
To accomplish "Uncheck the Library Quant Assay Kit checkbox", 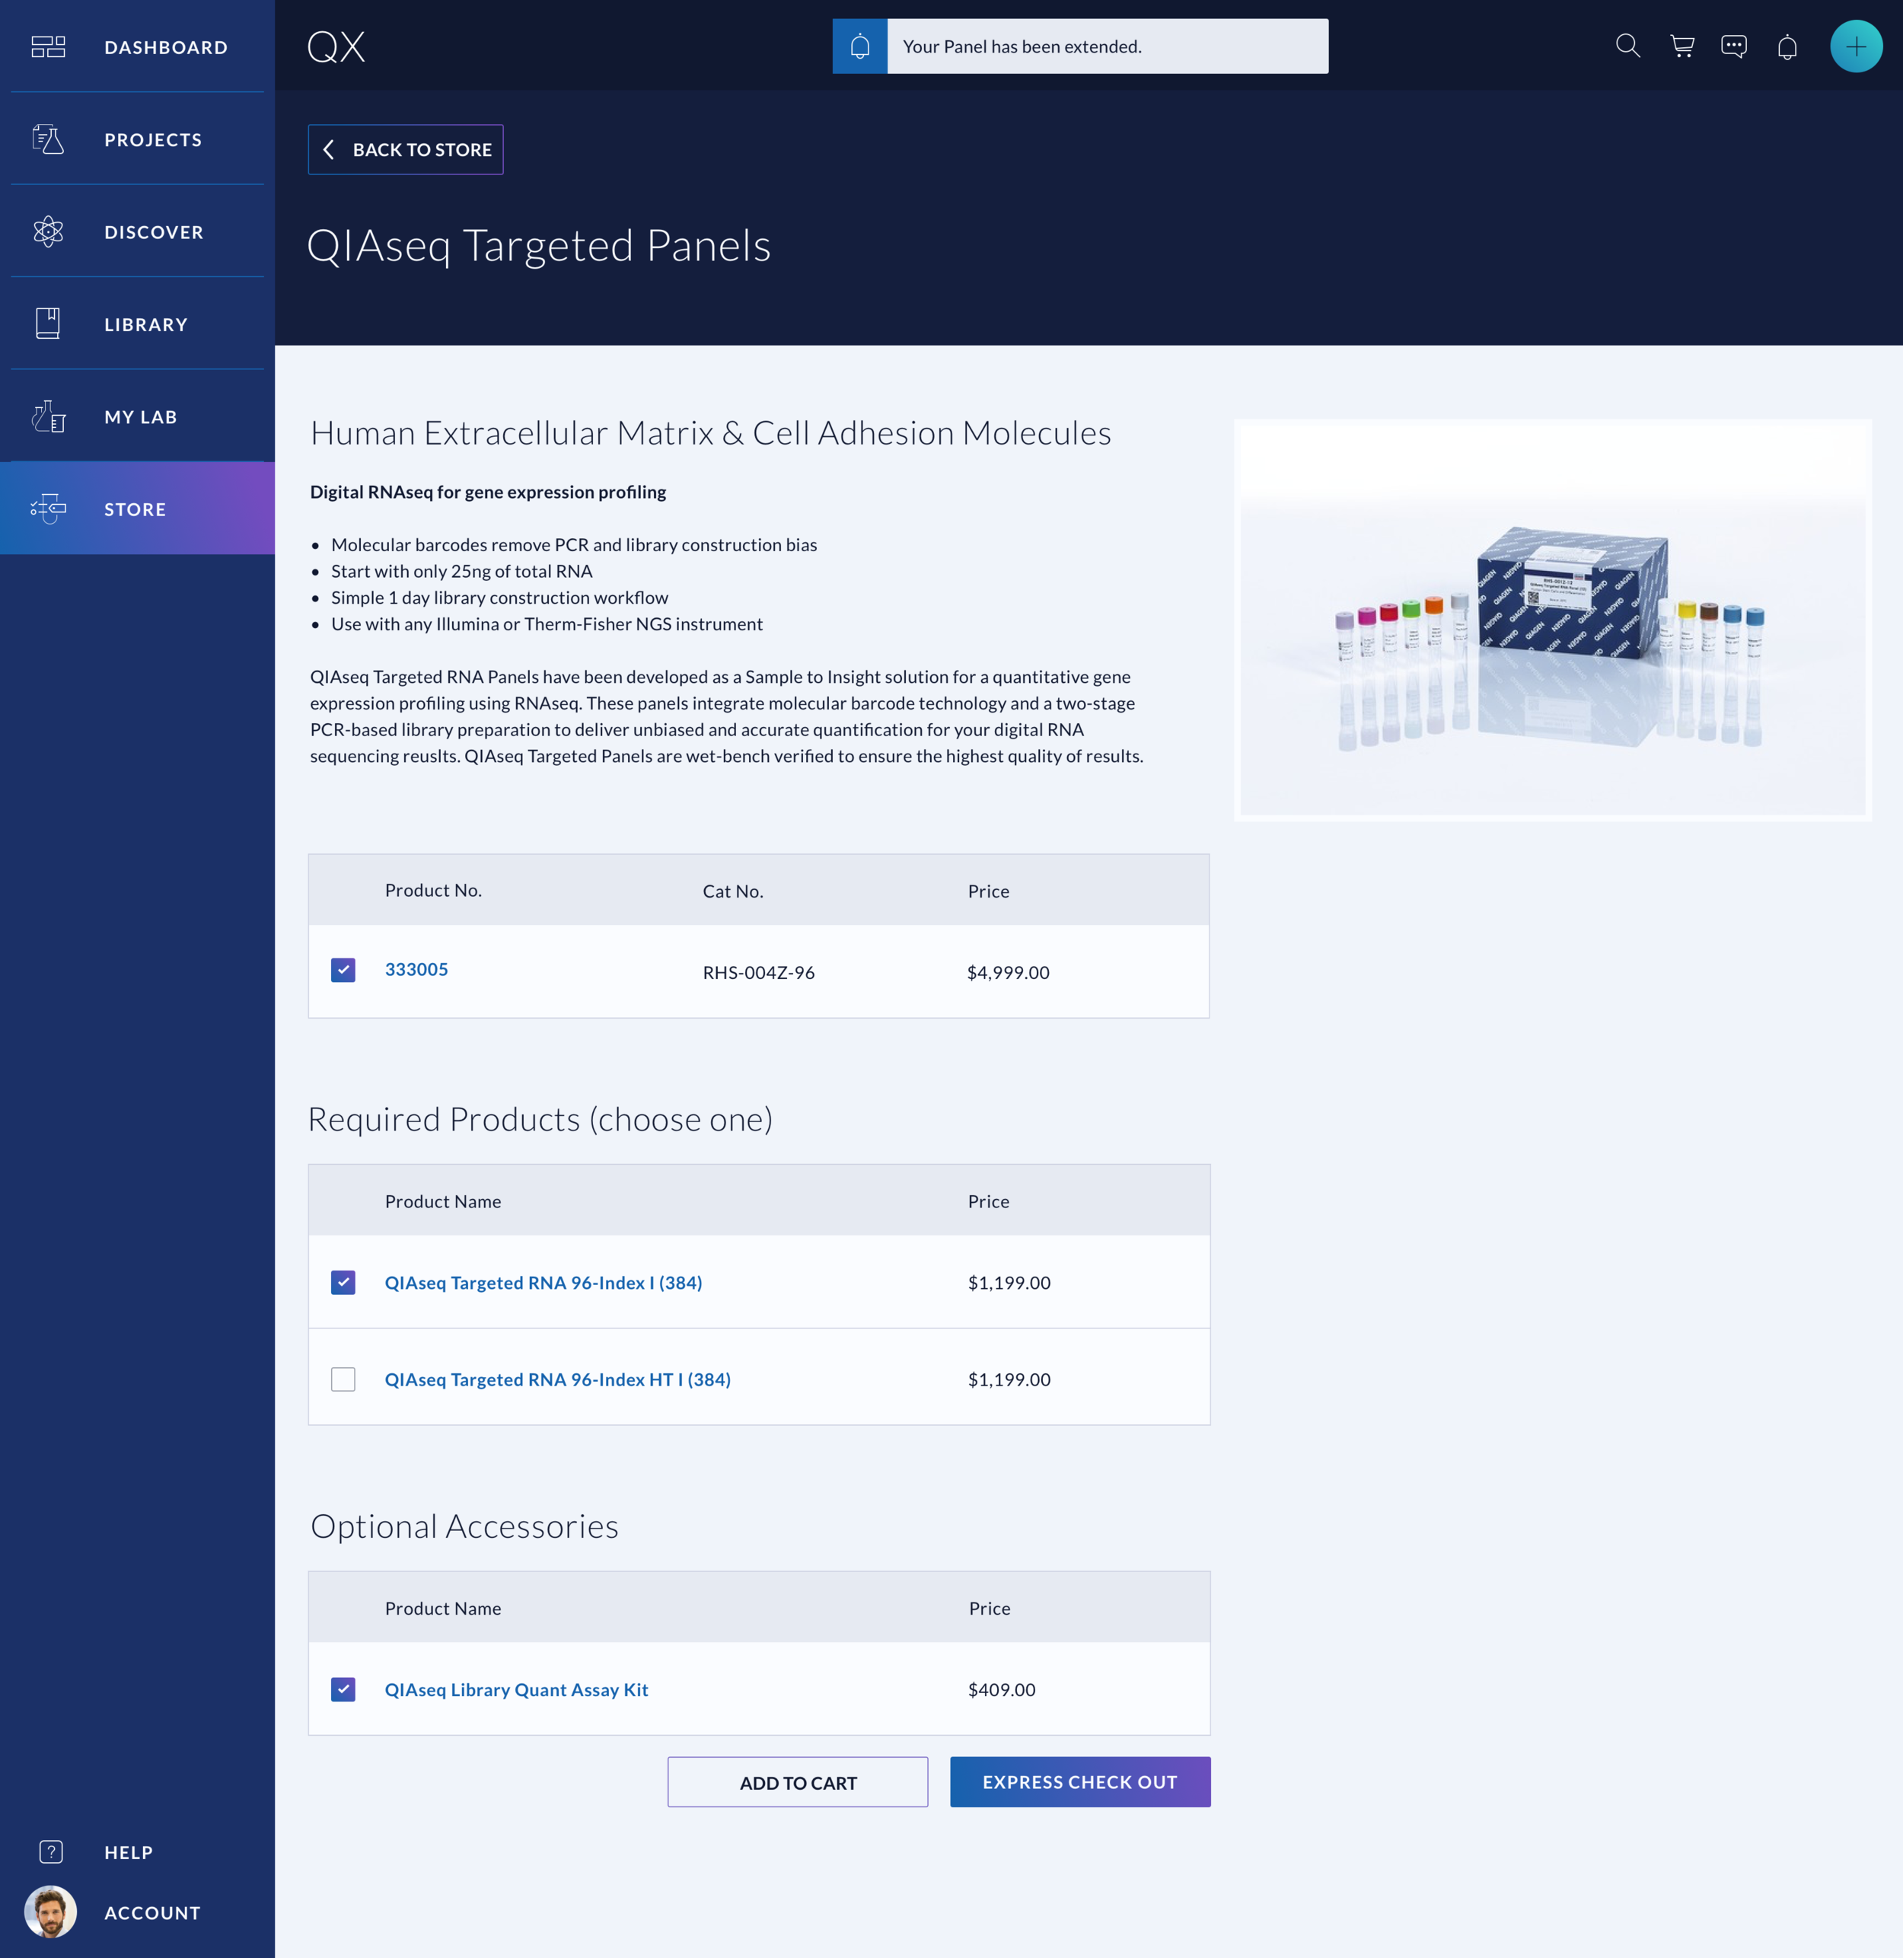I will (343, 1689).
